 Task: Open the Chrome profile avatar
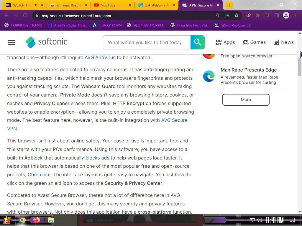pos(286,15)
